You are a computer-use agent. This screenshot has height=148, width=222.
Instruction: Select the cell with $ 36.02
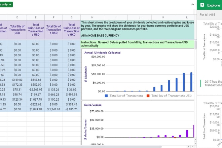click(x=72, y=90)
